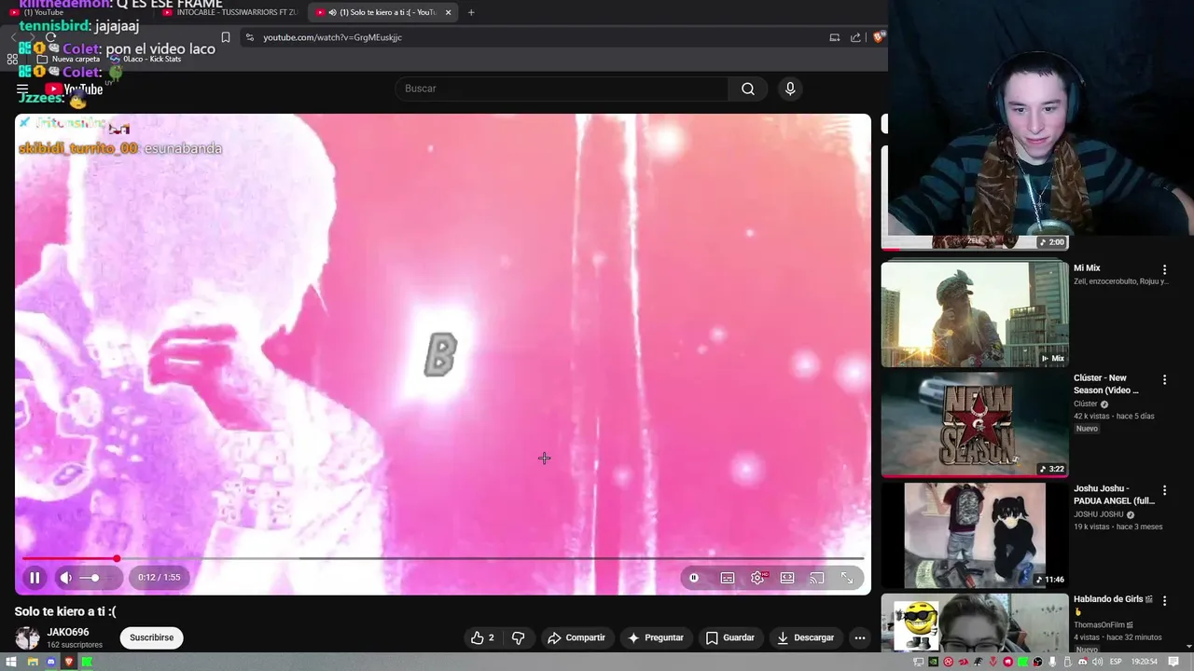
Task: Share the page via address bar share icon
Action: pyautogui.click(x=856, y=37)
